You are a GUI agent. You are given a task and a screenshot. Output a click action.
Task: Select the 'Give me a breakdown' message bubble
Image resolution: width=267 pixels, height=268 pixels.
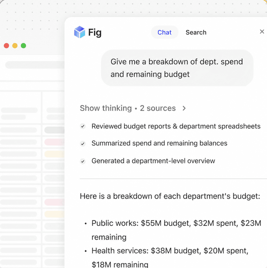click(177, 68)
